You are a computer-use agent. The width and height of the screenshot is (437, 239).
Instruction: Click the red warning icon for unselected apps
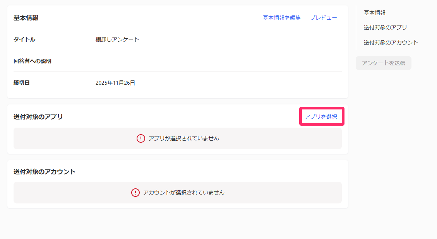(x=141, y=138)
